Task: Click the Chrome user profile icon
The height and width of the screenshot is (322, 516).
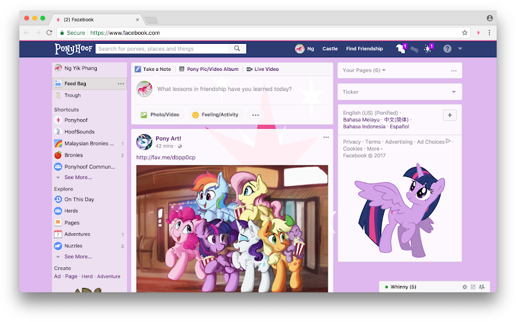Action: point(490,18)
